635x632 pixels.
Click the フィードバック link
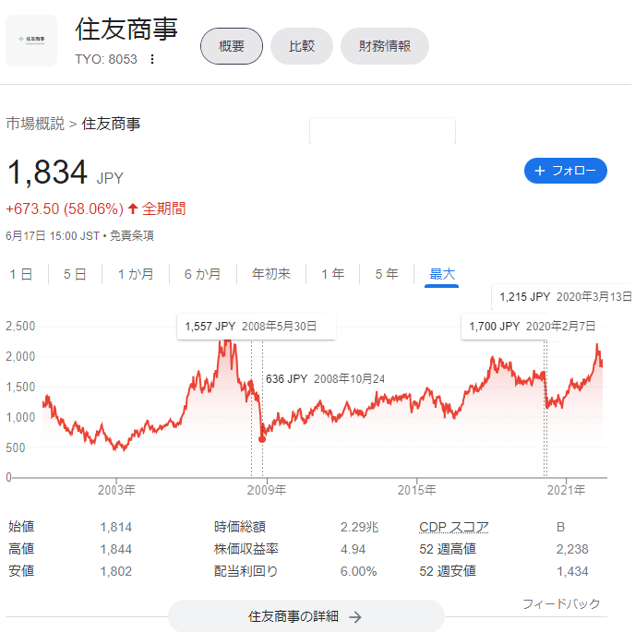[x=561, y=603]
